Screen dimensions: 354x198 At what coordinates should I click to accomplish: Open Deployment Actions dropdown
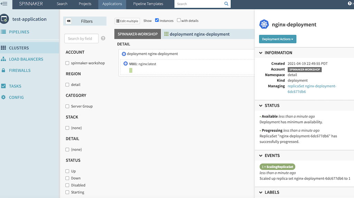pos(278,39)
